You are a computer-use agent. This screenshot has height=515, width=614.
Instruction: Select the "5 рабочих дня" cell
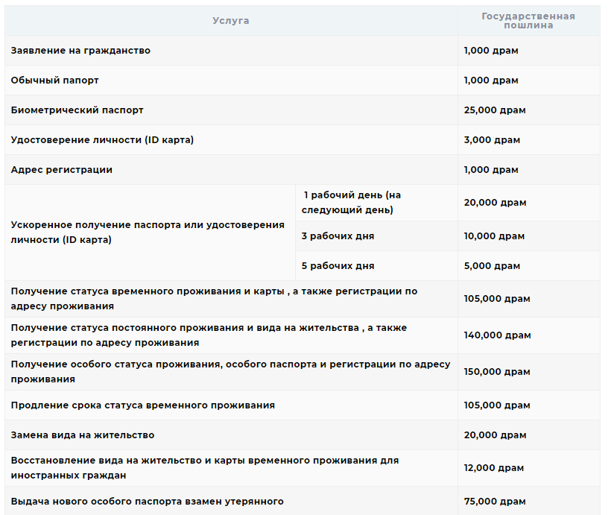point(338,266)
